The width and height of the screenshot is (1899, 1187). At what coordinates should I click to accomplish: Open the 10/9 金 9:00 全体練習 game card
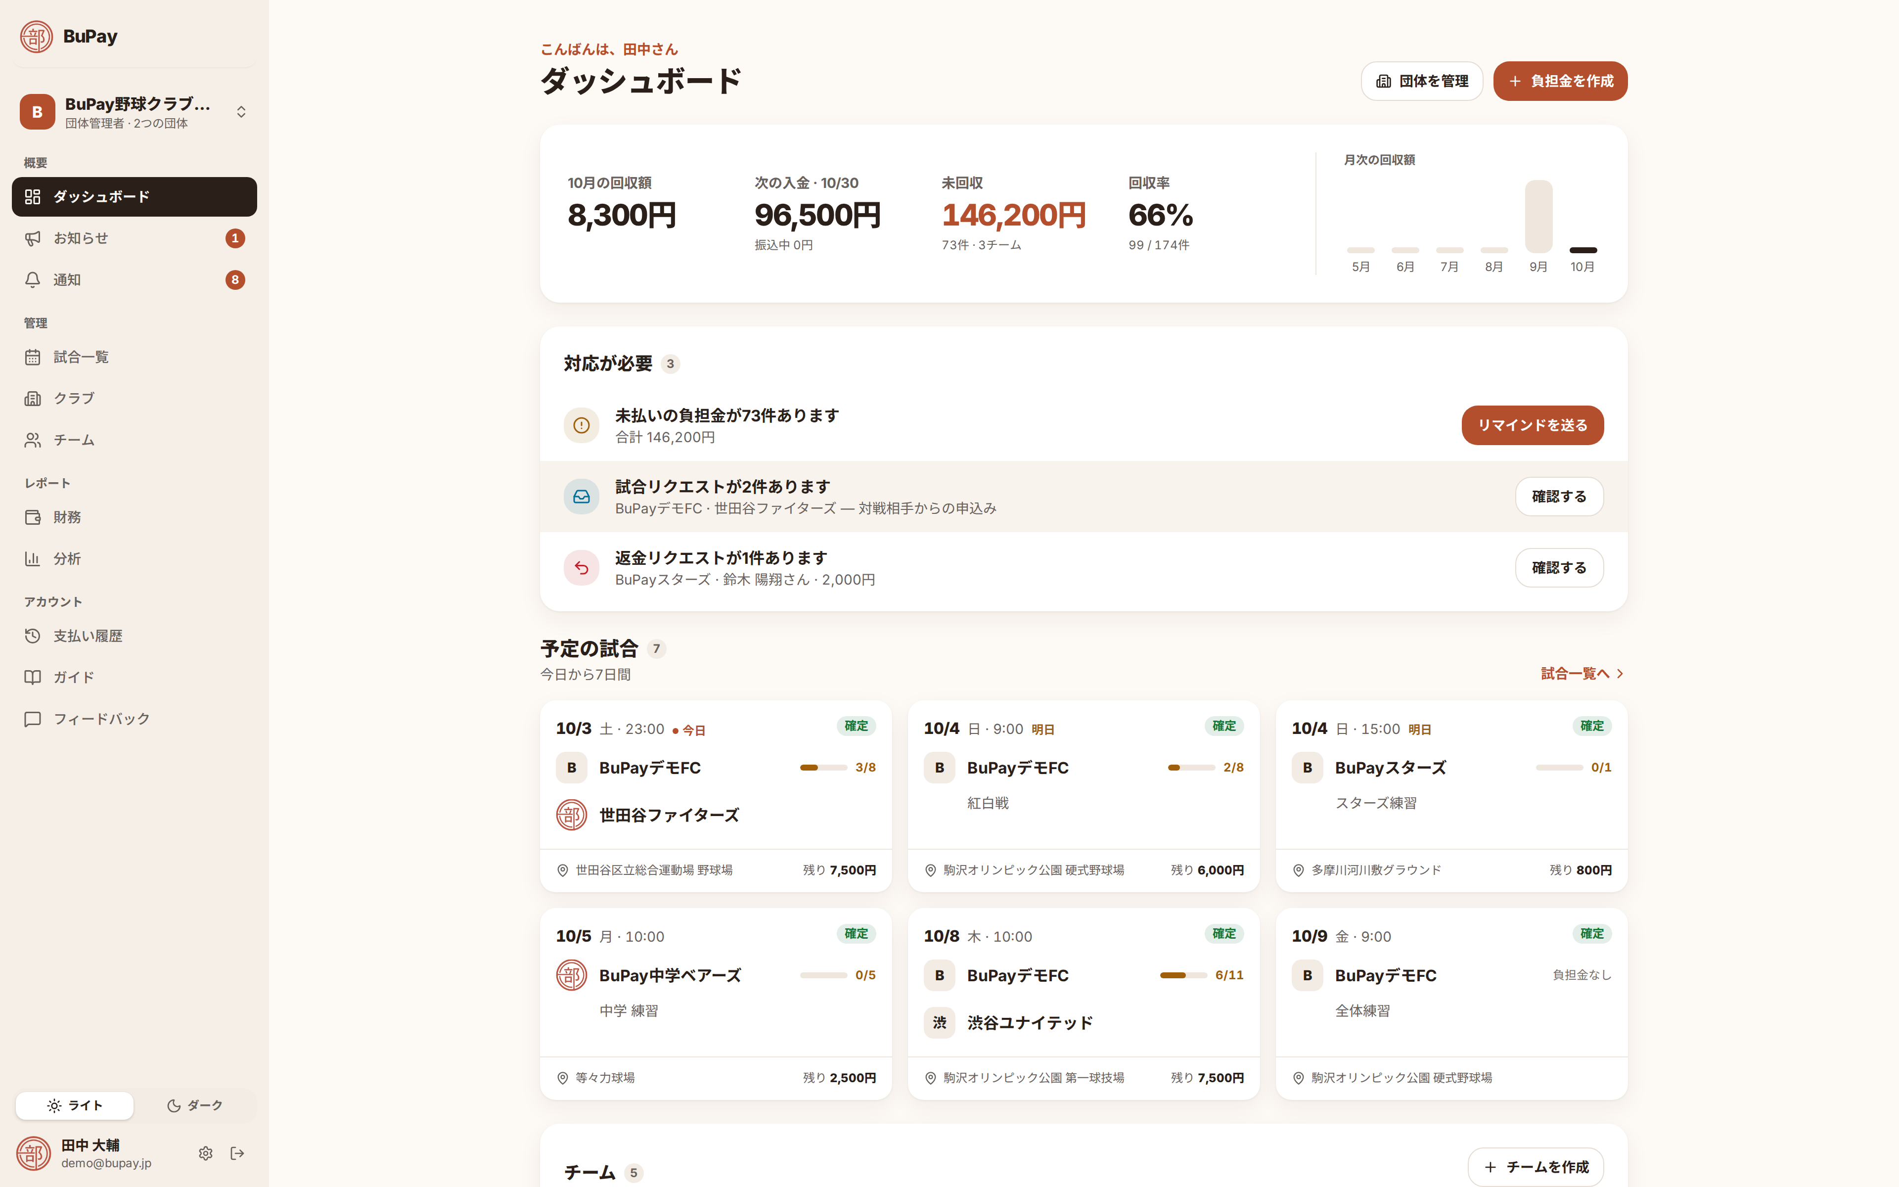1452,1004
